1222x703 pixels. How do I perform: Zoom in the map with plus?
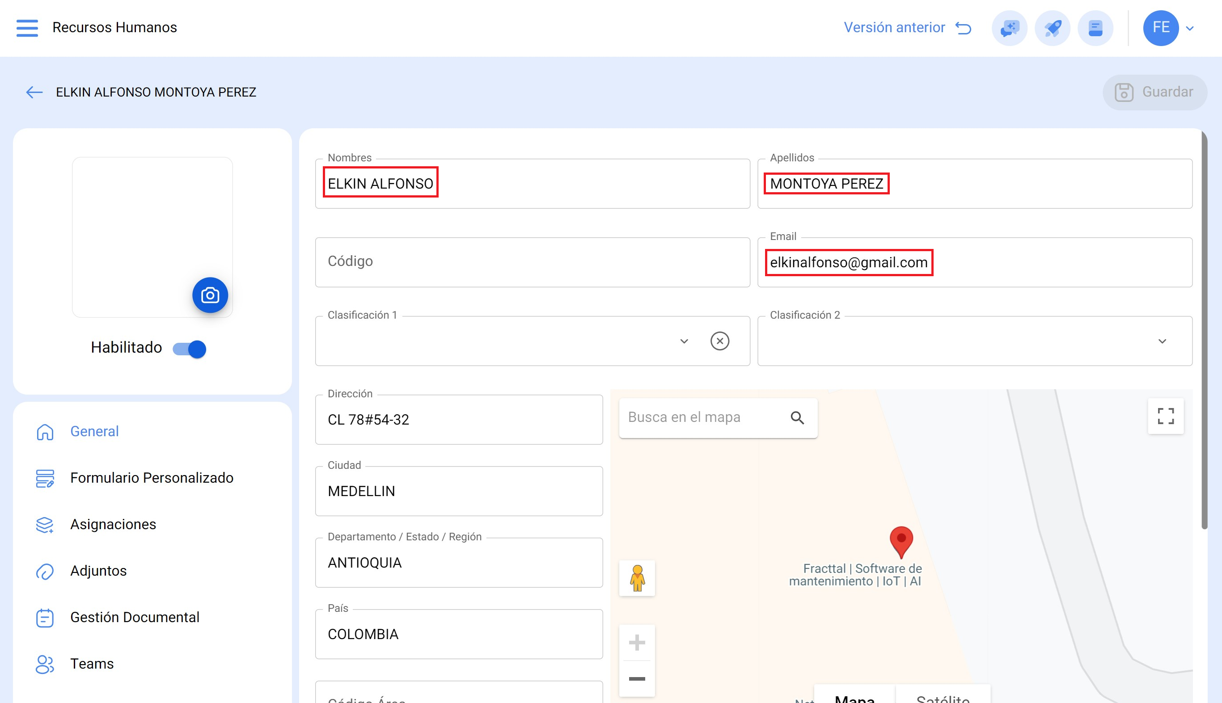tap(637, 643)
